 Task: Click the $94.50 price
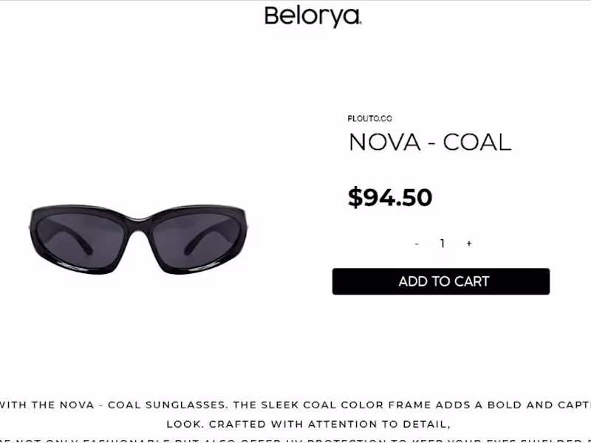(x=390, y=198)
